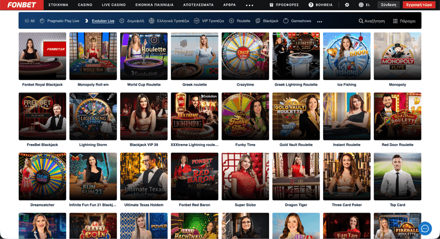Screen dimensions: 440x239
Task: Open the Monopoly Live thumbnail
Action: tap(398, 56)
